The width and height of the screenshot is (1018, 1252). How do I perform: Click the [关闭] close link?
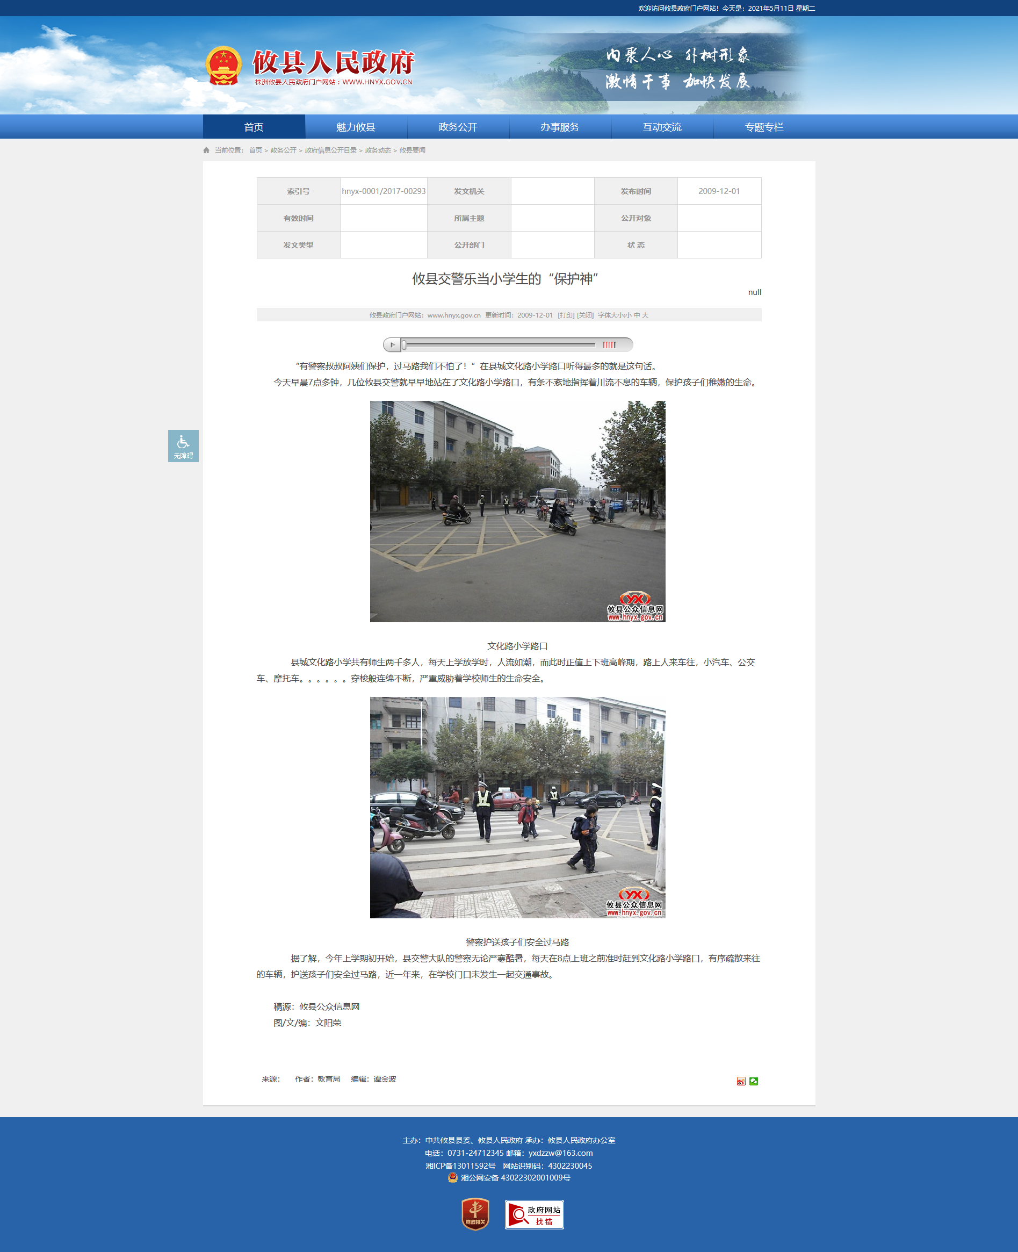pos(584,315)
